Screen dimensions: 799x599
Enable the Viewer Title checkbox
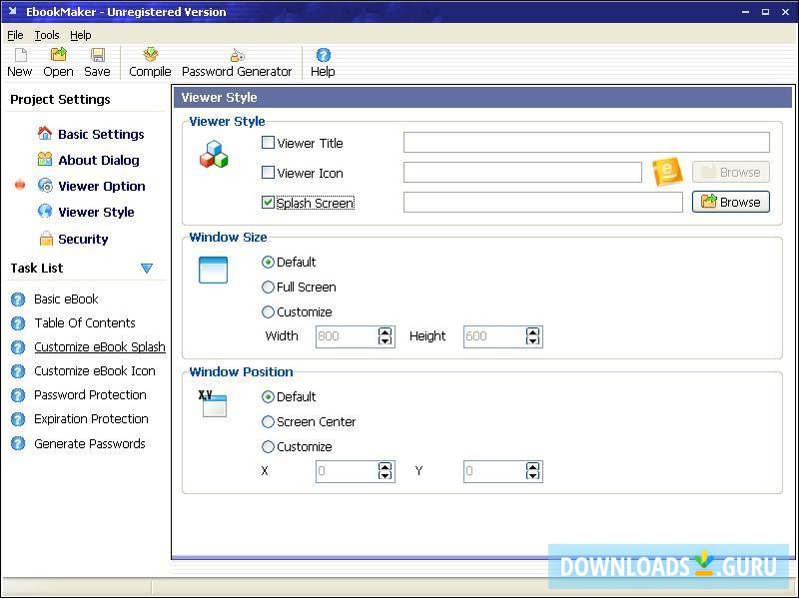(x=268, y=142)
